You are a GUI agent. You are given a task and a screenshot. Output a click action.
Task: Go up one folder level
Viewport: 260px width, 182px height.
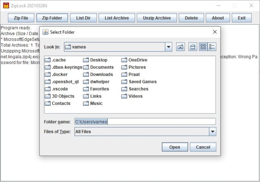(181, 47)
